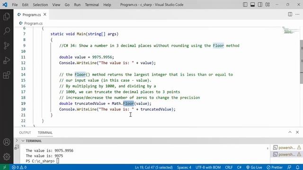Click line number 11 in gutter
Image resolution: width=303 pixels, height=170 pixels.
pyautogui.click(x=23, y=57)
